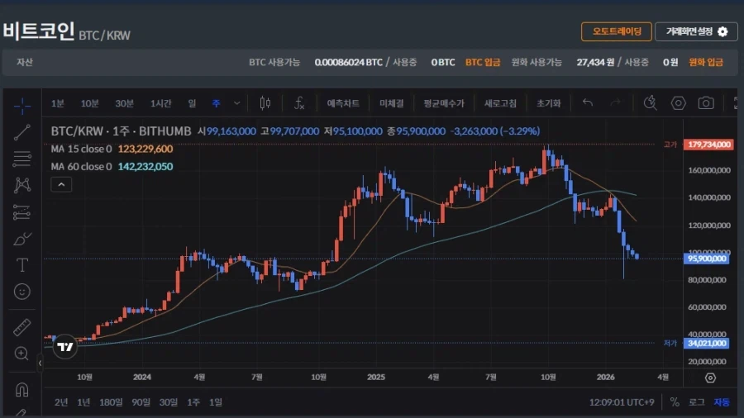Take a chart snapshot with camera
This screenshot has width=744, height=418.
(x=706, y=102)
